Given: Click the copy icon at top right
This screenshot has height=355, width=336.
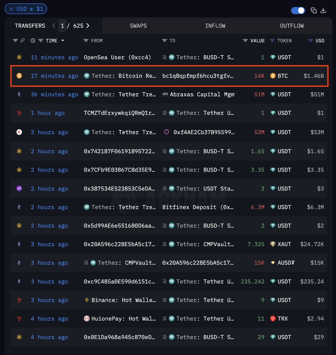Looking at the screenshot, I should (x=314, y=10).
